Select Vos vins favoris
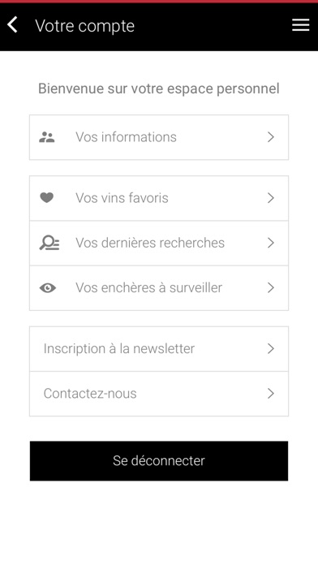This screenshot has width=318, height=565. coord(159,198)
